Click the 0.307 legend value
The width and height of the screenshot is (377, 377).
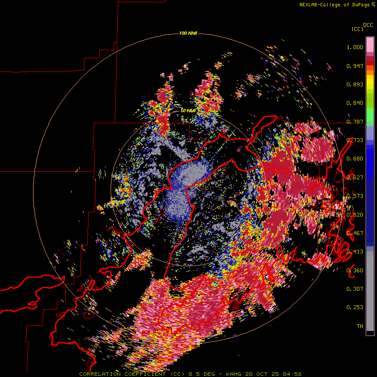click(355, 289)
